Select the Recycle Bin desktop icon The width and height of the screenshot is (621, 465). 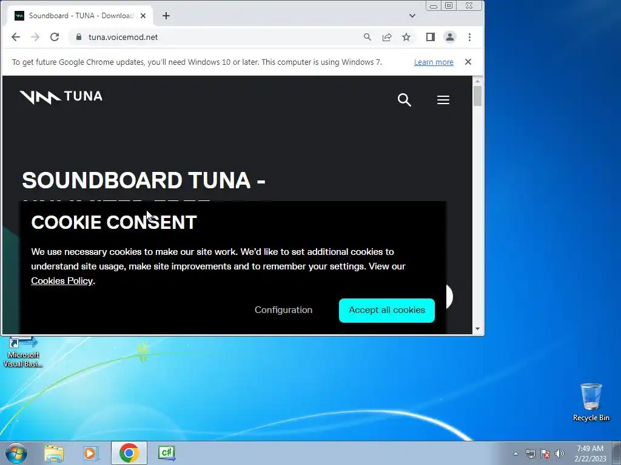591,402
